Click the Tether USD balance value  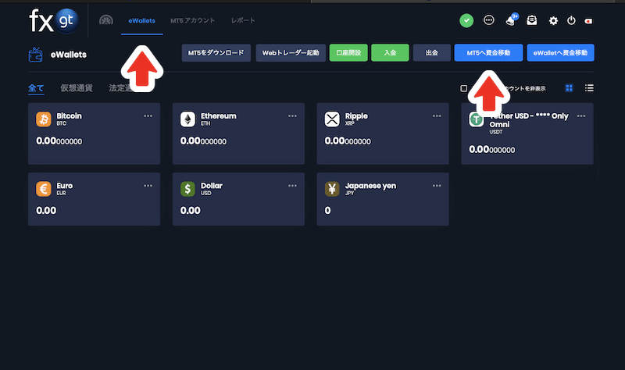492,150
